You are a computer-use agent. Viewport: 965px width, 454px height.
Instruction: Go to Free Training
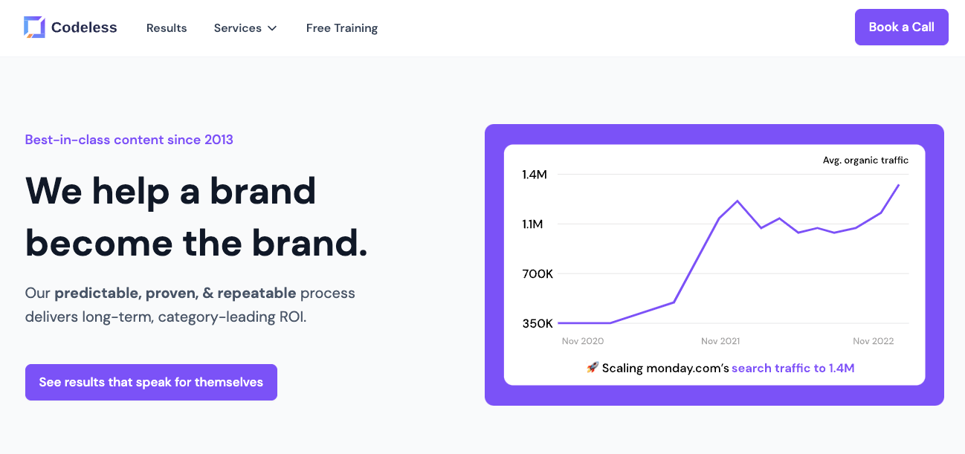[342, 28]
